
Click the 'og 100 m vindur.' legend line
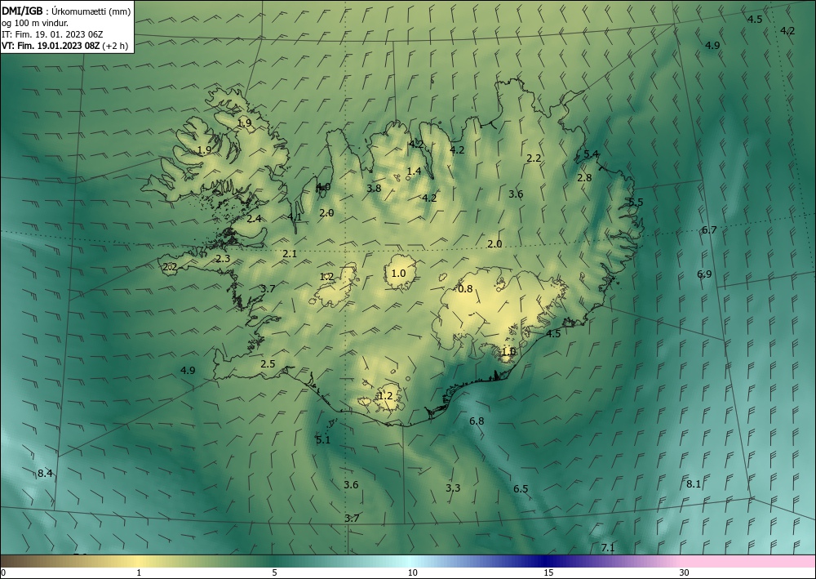[x=35, y=23]
